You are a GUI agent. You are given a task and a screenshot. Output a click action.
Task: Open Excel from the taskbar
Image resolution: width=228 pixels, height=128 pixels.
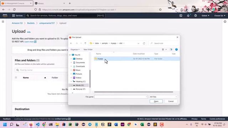pos(142,124)
